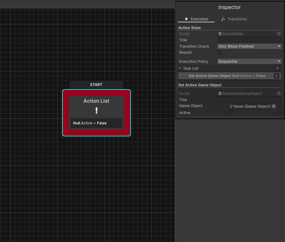Click the ActionState script file icon

pos(220,34)
